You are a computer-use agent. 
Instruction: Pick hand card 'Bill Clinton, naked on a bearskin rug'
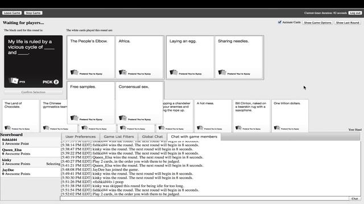click(x=251, y=116)
